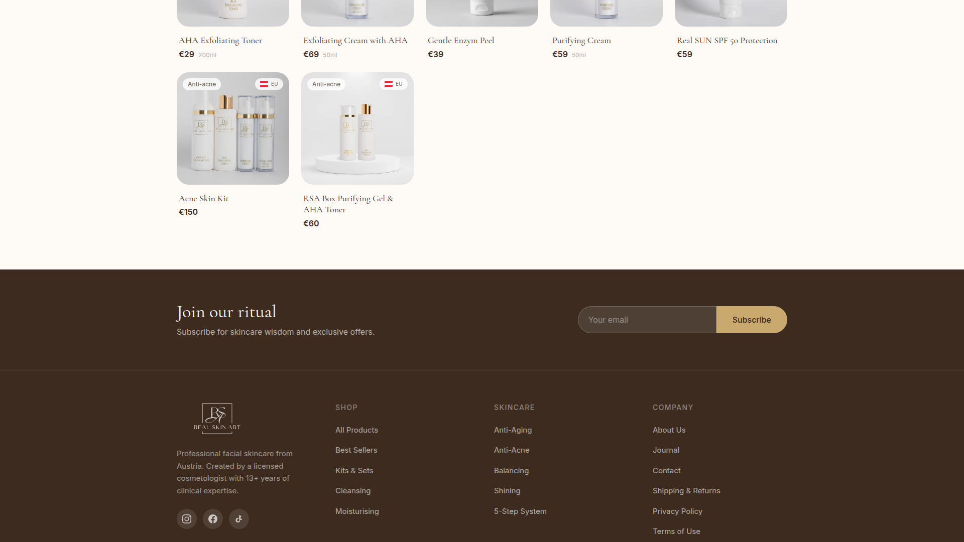Click EU flag badge on RSA Box product
964x542 pixels.
coord(394,84)
